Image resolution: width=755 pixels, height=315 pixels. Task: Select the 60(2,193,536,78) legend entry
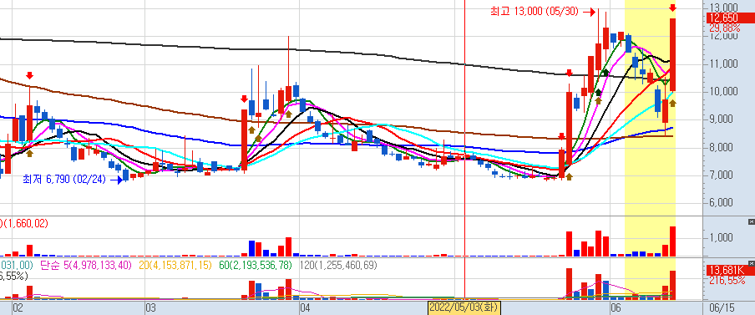(x=256, y=265)
